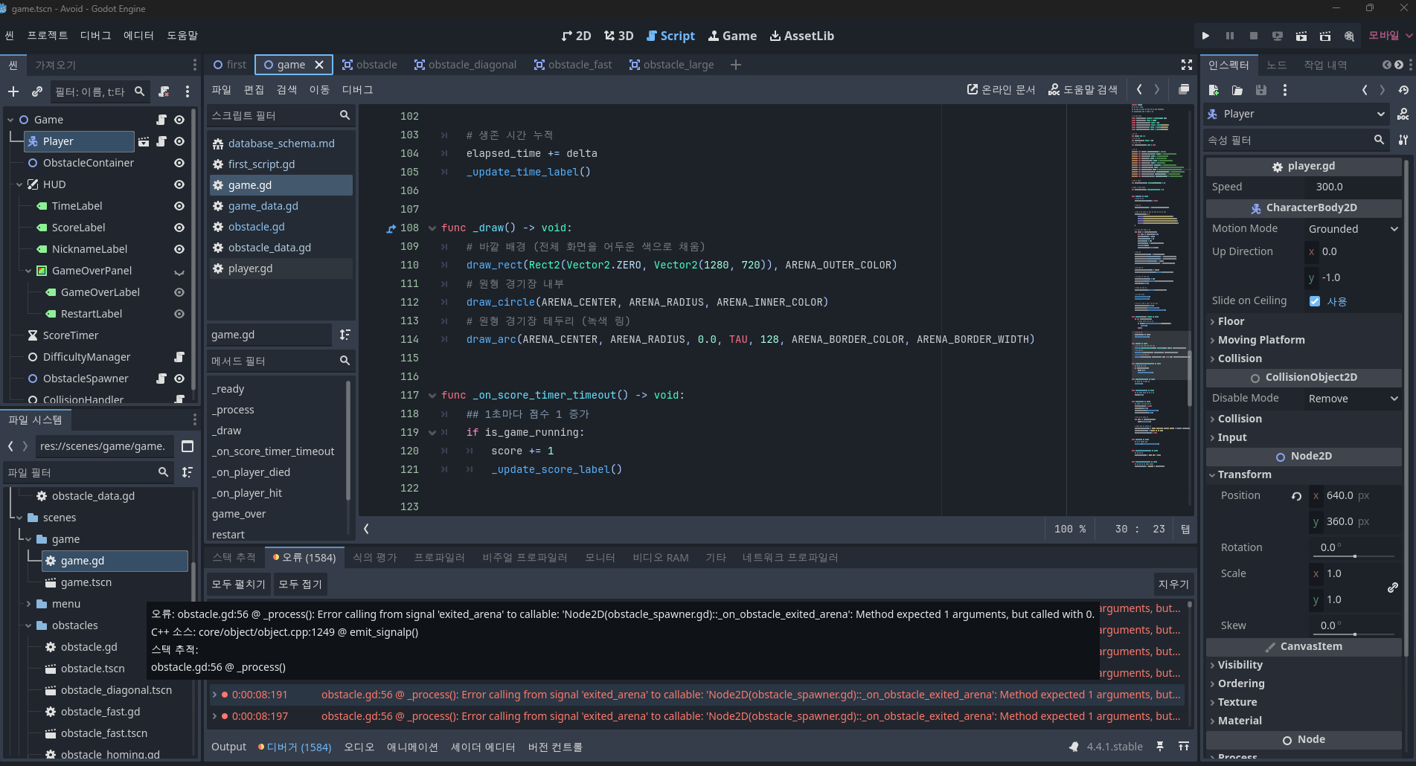
Task: Create a new script from the inspector toolbar
Action: 1213,90
